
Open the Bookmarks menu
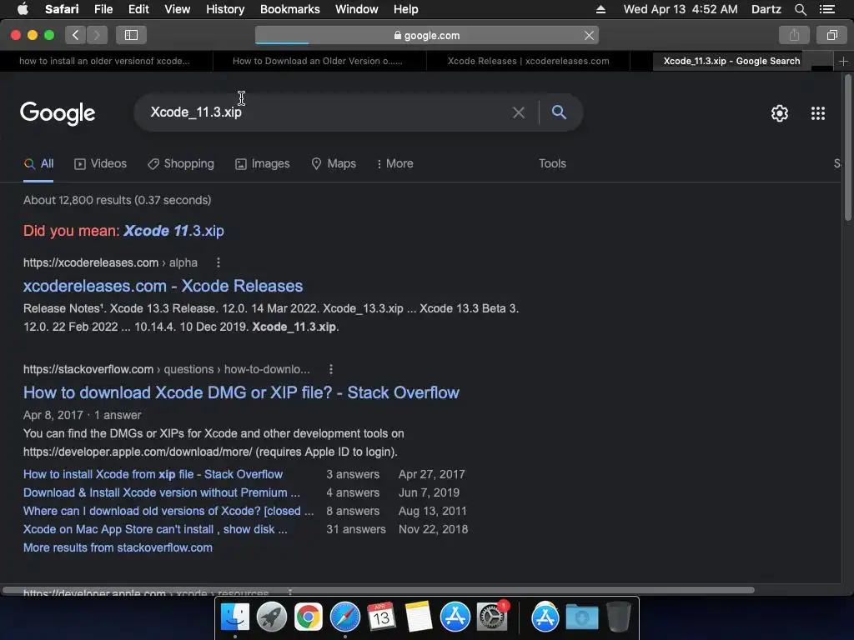pyautogui.click(x=289, y=9)
